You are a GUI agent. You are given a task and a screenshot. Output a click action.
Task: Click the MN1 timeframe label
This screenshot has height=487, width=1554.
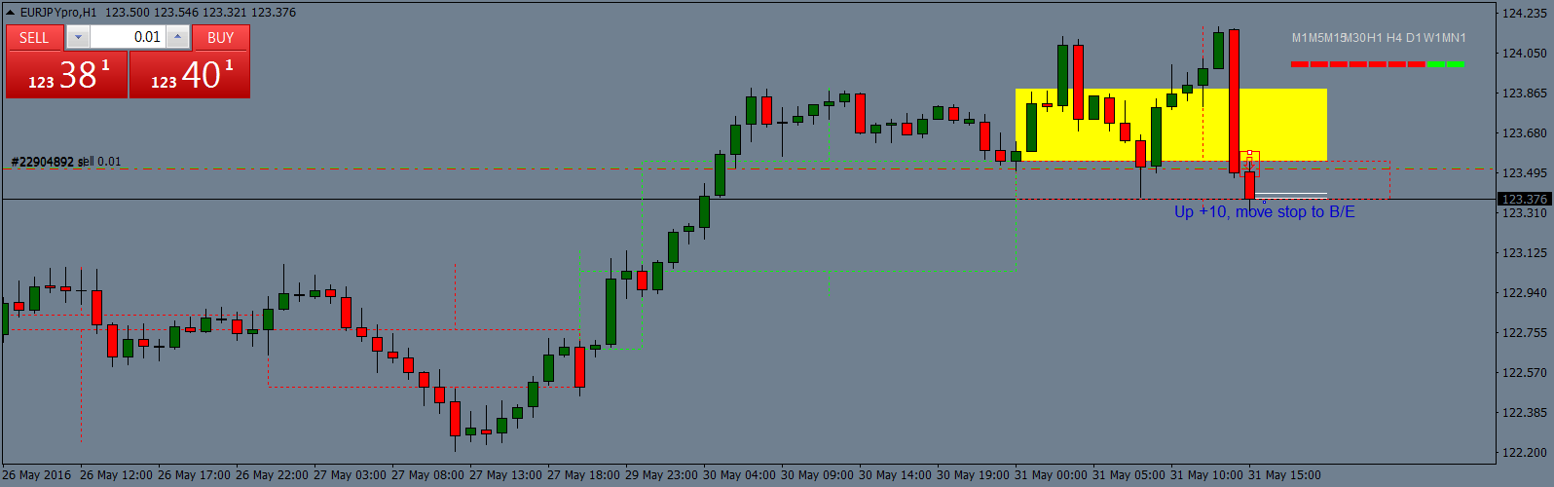click(x=1454, y=38)
